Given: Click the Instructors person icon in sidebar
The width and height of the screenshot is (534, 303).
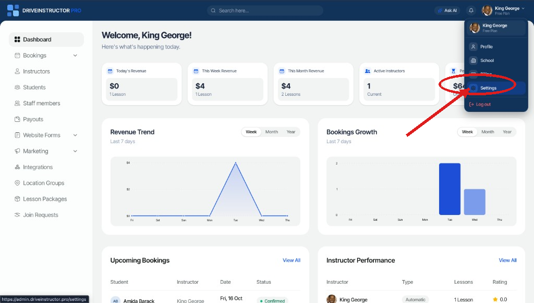Looking at the screenshot, I should [17, 71].
